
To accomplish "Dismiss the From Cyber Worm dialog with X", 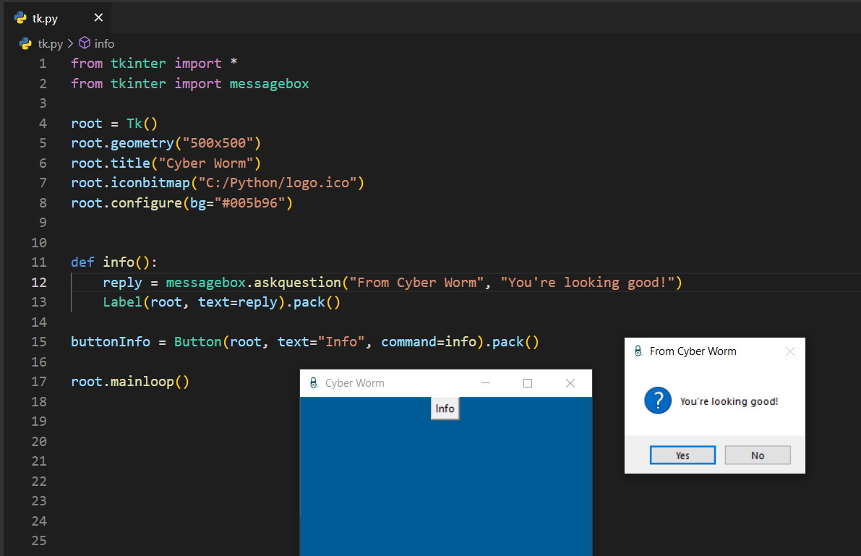I will point(789,351).
